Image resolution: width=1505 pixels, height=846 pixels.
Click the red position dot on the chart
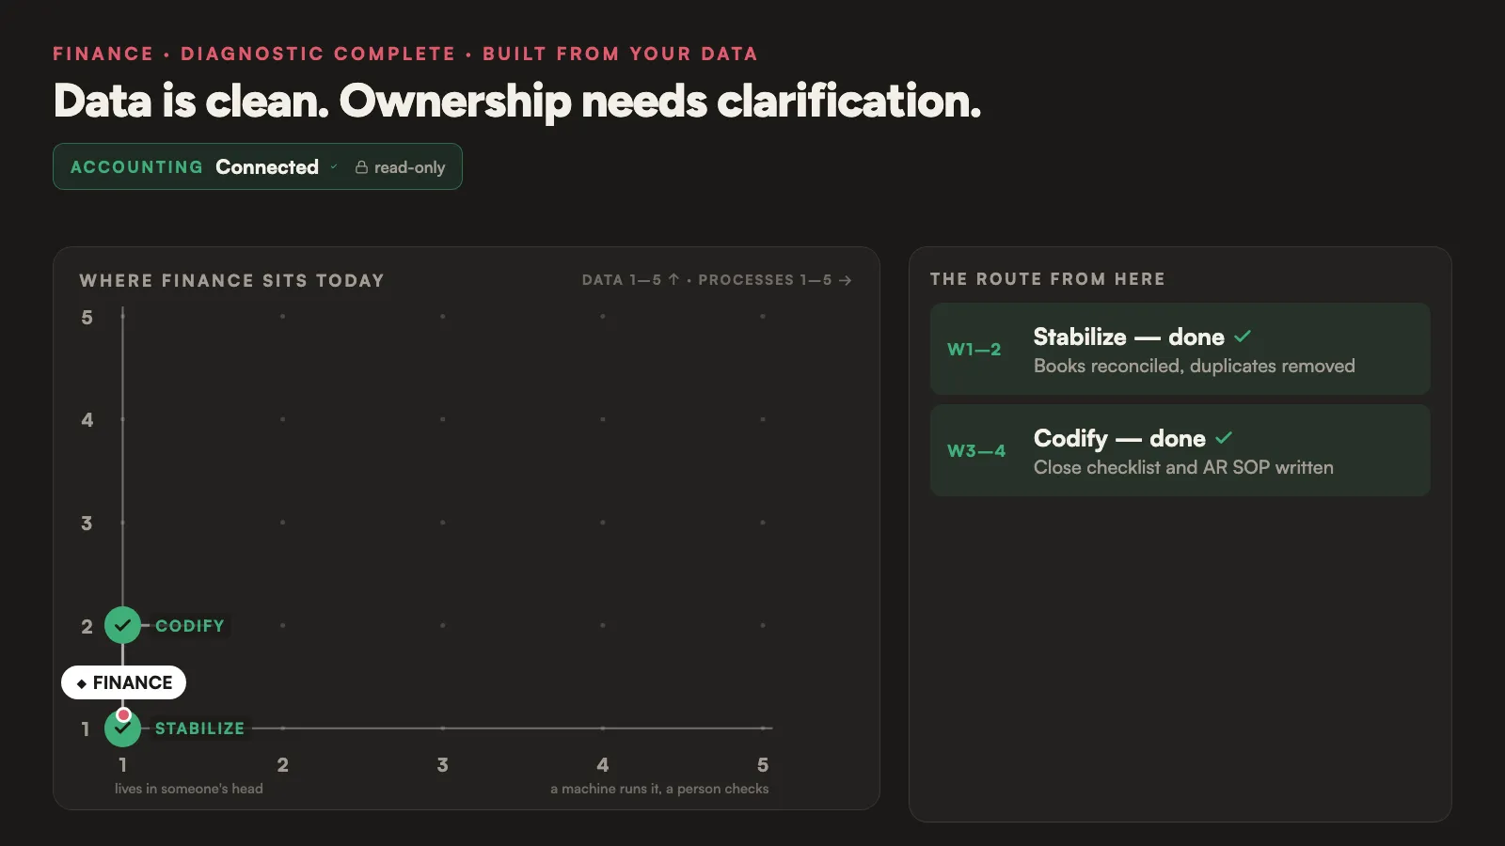[123, 715]
